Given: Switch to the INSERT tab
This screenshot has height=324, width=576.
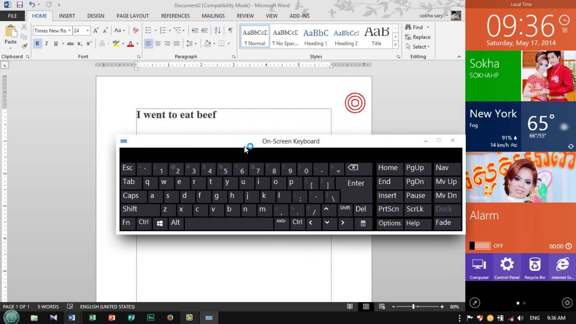Looking at the screenshot, I should [x=67, y=16].
